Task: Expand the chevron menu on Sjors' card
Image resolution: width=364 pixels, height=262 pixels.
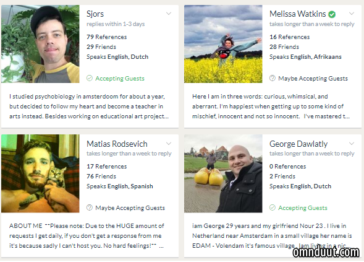Action: [169, 14]
